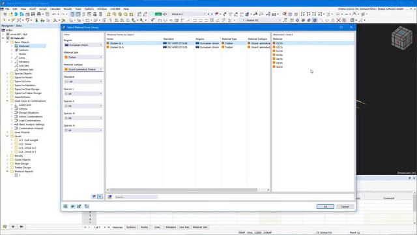The image size is (417, 235).
Task: Click first icon in dialog bottom-left row
Action: 65,206
